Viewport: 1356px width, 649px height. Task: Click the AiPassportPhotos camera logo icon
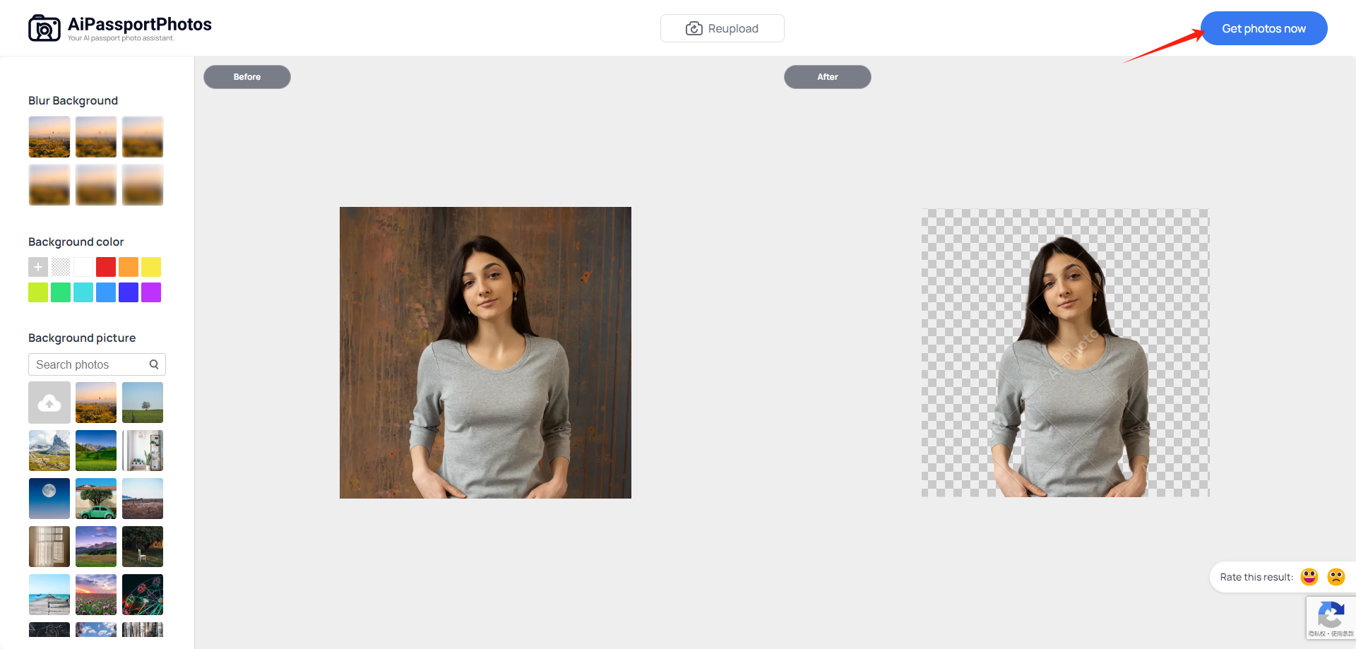coord(44,27)
